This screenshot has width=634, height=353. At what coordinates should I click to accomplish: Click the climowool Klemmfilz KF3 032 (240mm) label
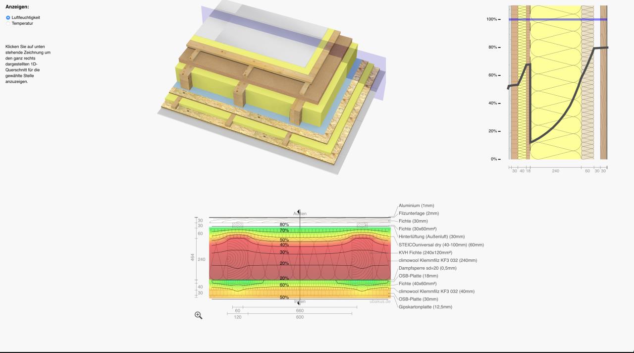click(x=437, y=260)
